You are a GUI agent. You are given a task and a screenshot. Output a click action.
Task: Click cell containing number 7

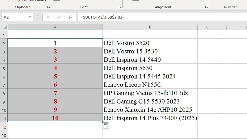pos(55,93)
